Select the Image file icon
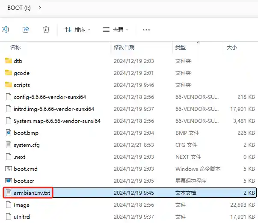 point(9,205)
